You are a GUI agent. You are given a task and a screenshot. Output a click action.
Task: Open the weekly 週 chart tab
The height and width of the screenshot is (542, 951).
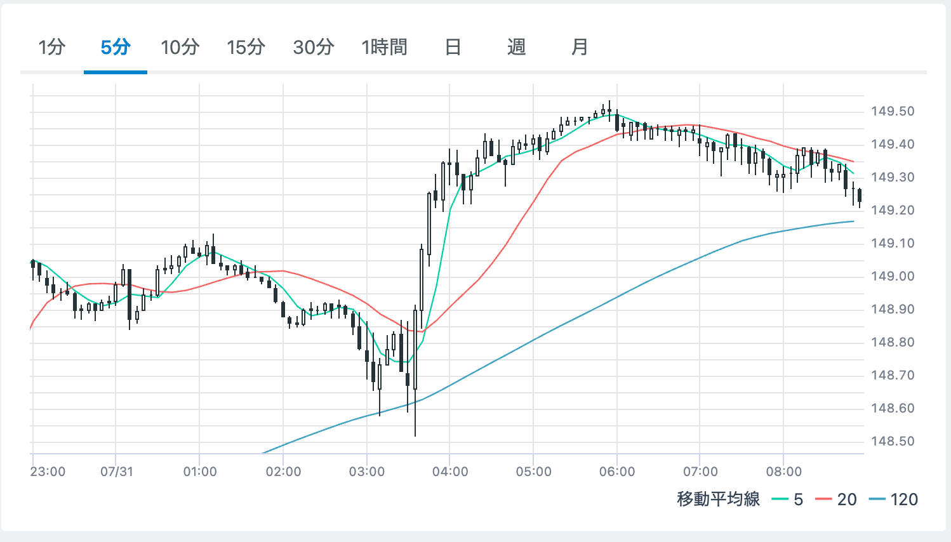click(x=516, y=47)
